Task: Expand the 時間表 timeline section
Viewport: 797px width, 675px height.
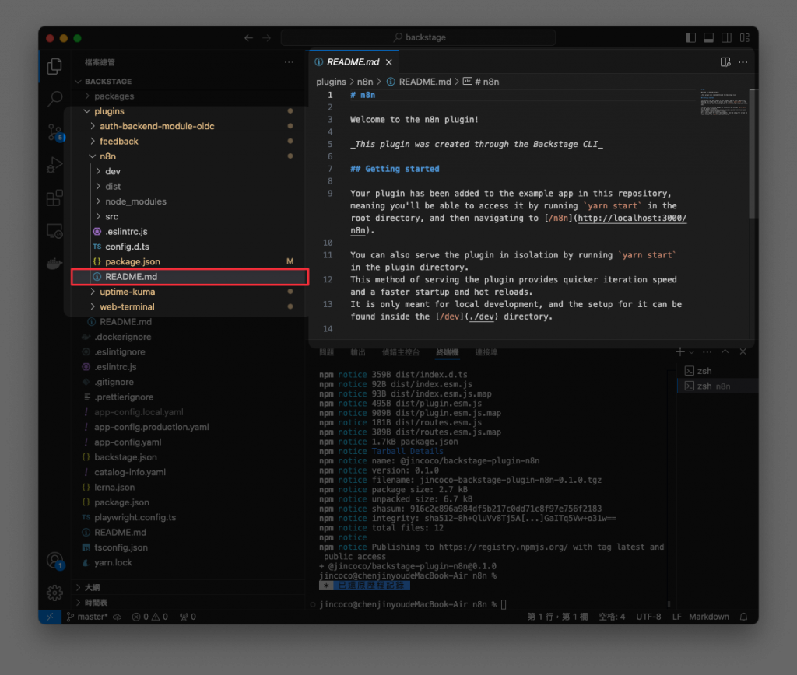Action: tap(190, 603)
